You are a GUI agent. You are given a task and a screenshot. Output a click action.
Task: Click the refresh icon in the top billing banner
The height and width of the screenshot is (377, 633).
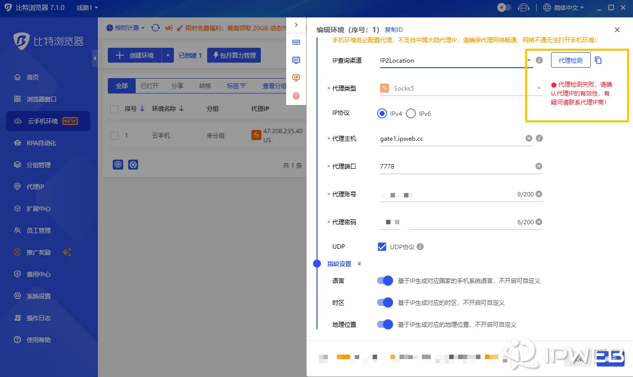(155, 28)
